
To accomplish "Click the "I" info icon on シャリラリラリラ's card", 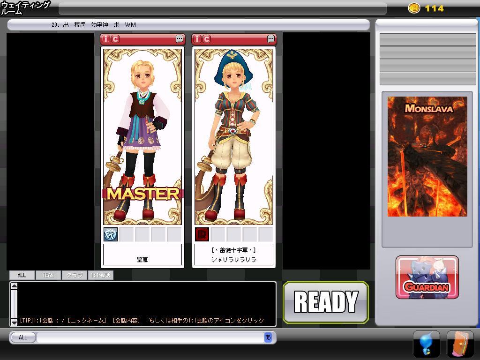I will click(198, 39).
